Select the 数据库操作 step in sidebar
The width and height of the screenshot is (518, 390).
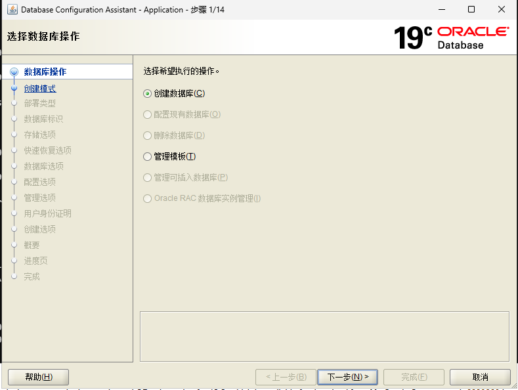click(x=45, y=72)
